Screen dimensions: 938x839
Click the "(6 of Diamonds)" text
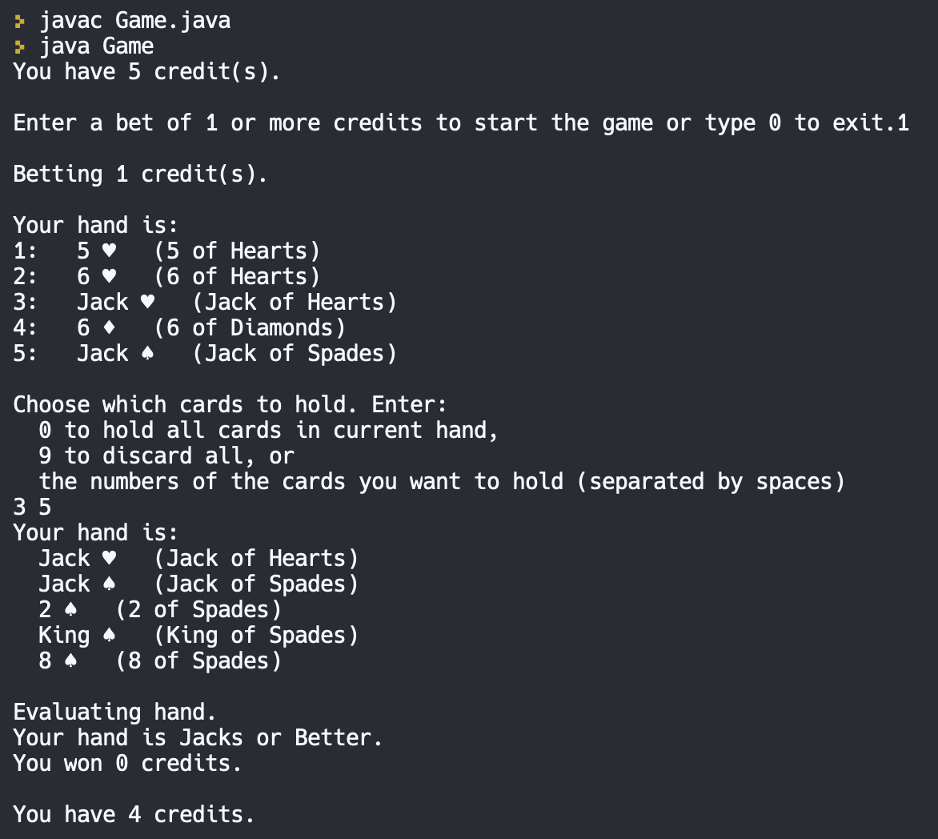pyautogui.click(x=250, y=328)
